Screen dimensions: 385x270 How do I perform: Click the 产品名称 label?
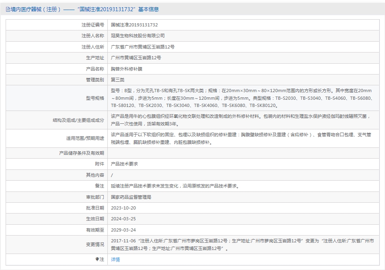(95, 69)
